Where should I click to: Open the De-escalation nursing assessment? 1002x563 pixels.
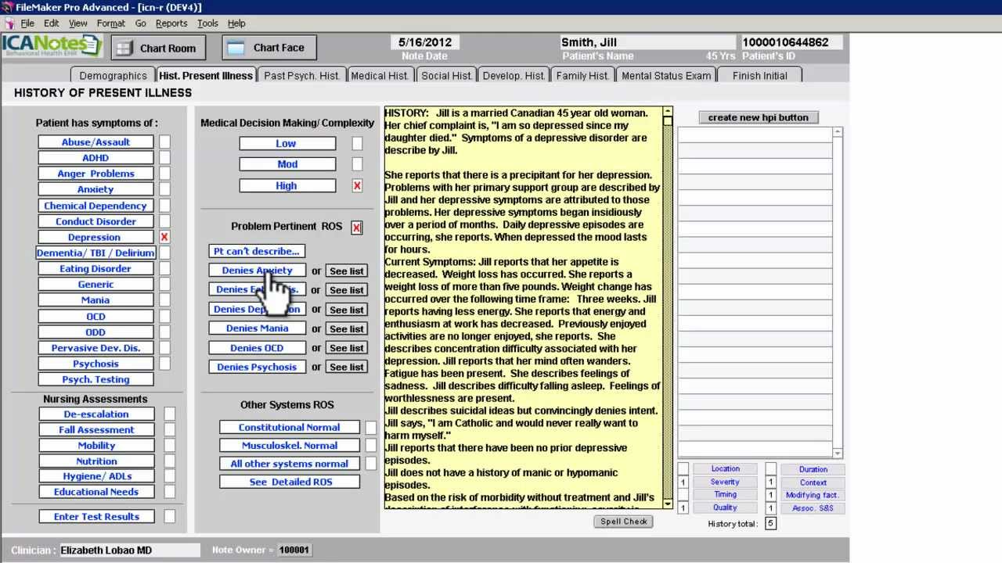click(x=96, y=414)
